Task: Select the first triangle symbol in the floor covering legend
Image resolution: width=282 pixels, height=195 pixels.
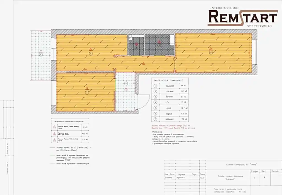Action: (x=54, y=127)
